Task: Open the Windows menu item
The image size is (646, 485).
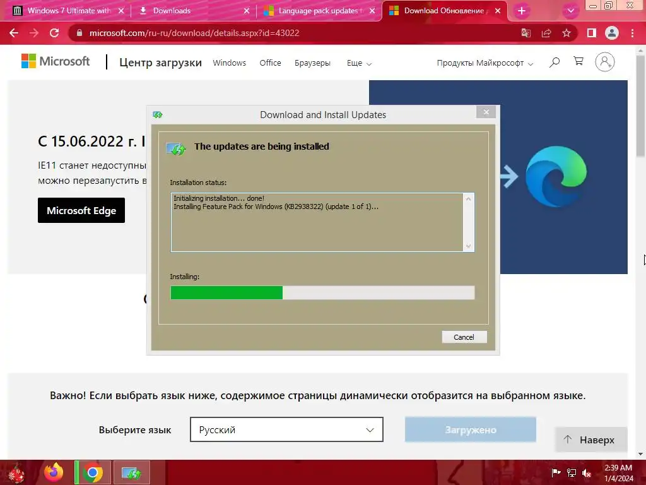Action: click(x=229, y=63)
